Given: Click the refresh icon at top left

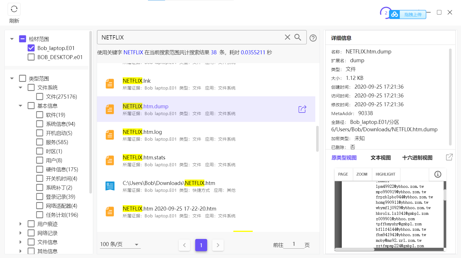Looking at the screenshot, I should 14,9.
